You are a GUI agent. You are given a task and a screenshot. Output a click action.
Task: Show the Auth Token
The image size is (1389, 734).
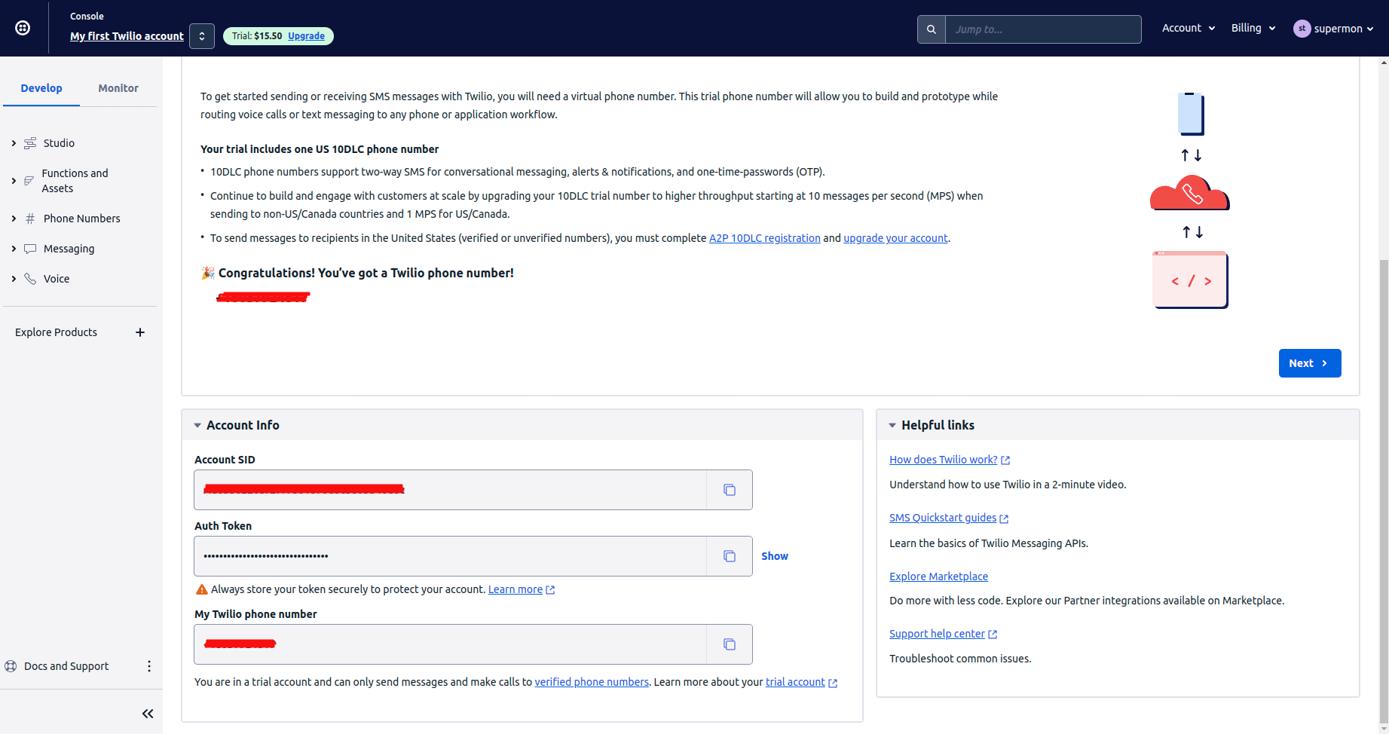click(775, 556)
